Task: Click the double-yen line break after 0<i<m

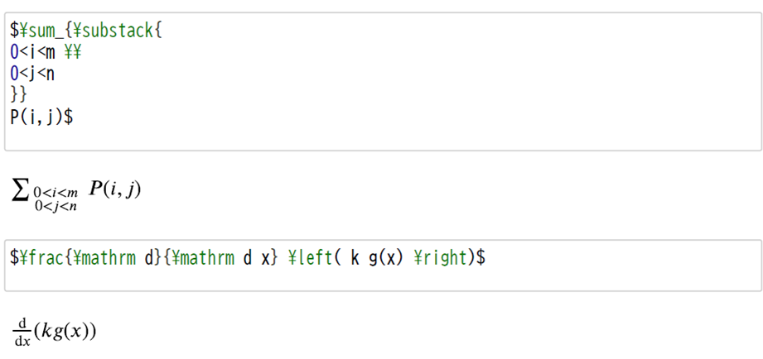Action: click(x=73, y=52)
